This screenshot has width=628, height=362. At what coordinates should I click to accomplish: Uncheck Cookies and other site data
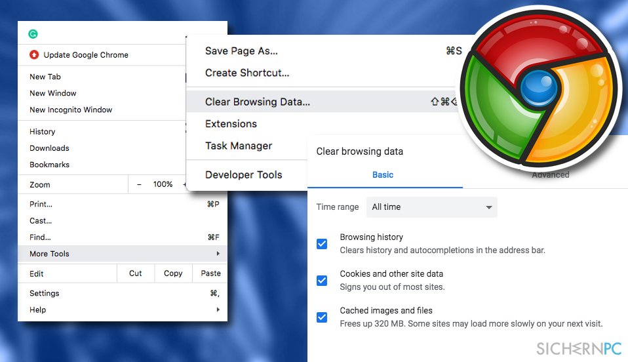click(322, 281)
